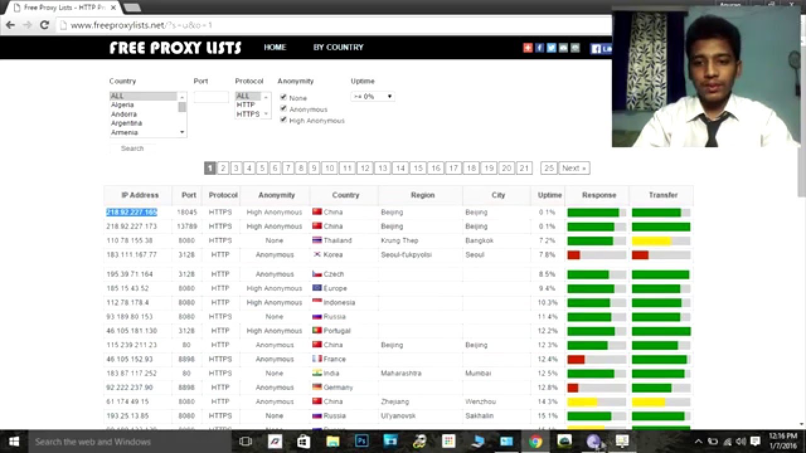Viewport: 806px width, 453px height.
Task: Choose HTTPS in Protocol list
Action: pos(249,114)
